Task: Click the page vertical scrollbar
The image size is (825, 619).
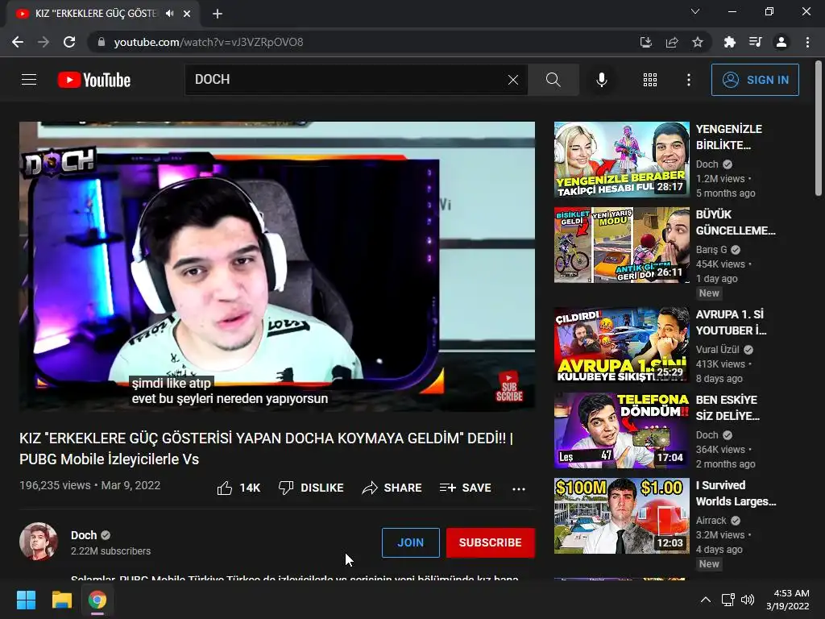Action: pos(819,129)
